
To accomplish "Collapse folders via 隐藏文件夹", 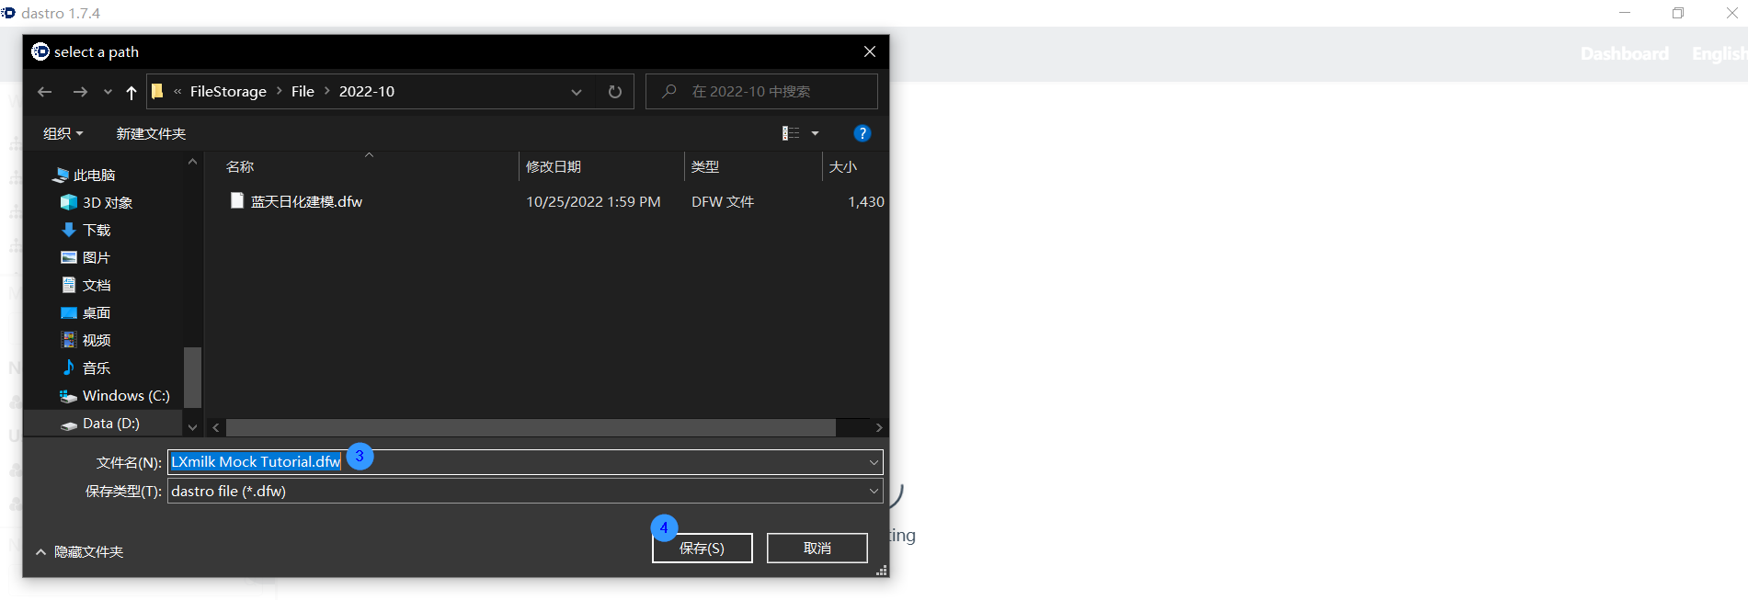I will point(79,551).
